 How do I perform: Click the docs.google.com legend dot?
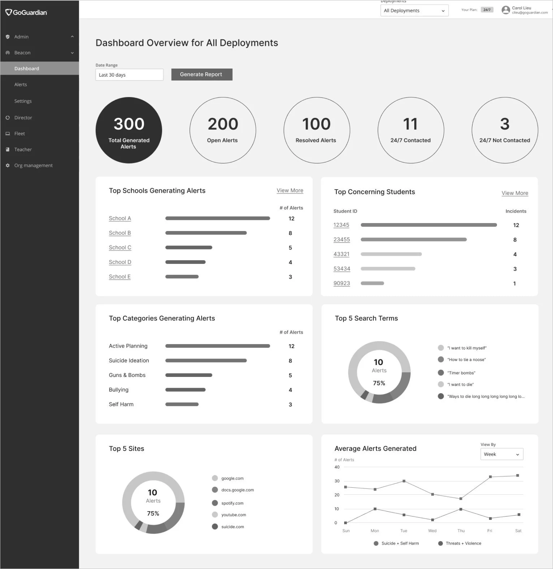215,490
